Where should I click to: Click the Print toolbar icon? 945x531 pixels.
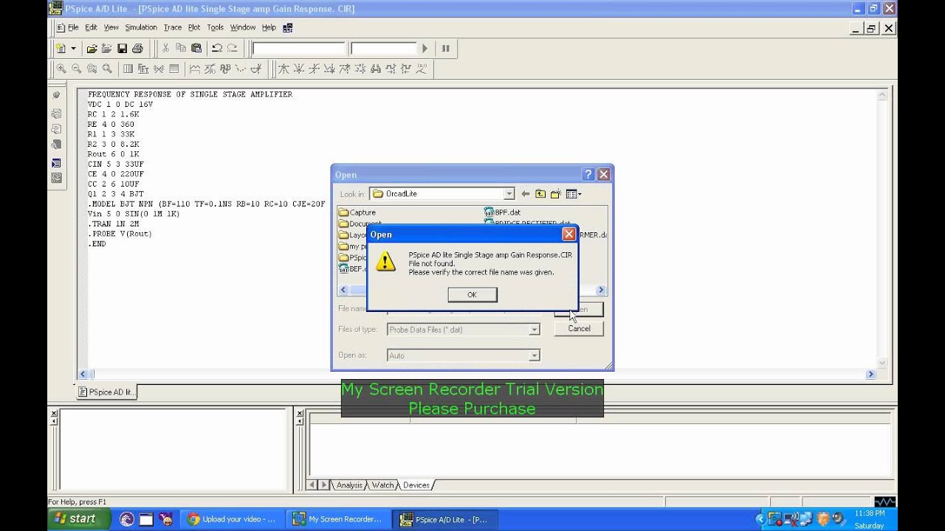(137, 49)
